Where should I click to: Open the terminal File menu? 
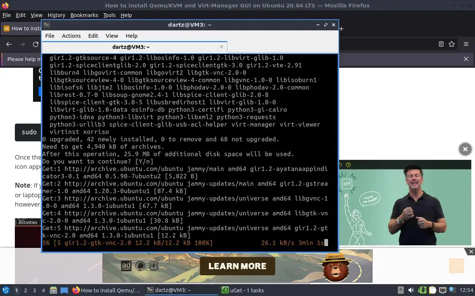[50, 36]
